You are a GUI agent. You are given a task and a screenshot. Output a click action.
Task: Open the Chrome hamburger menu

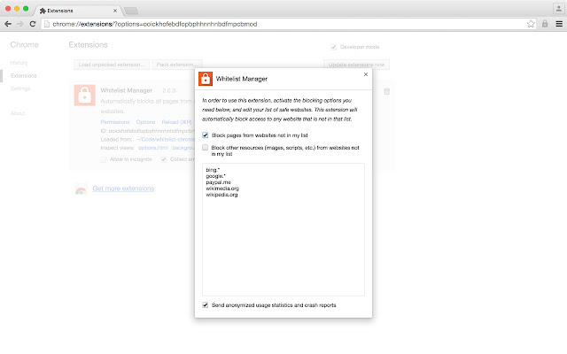[x=559, y=24]
